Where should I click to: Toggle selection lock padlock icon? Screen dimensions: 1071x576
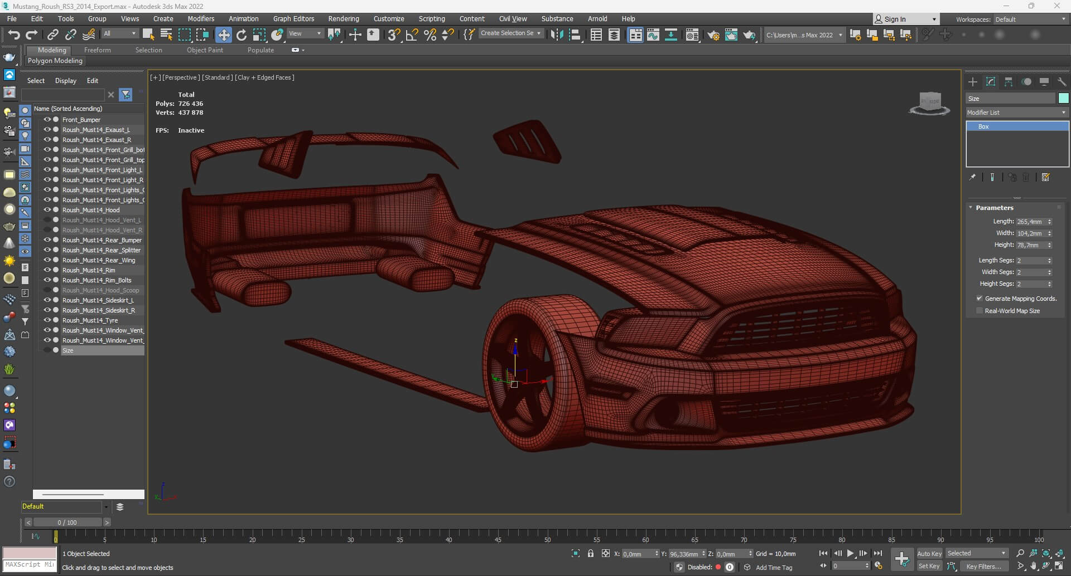(591, 553)
